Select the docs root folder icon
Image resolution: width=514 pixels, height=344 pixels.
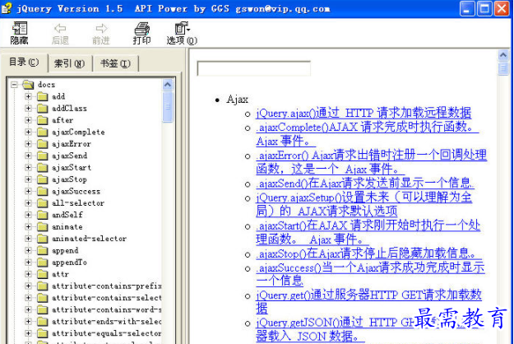29,85
